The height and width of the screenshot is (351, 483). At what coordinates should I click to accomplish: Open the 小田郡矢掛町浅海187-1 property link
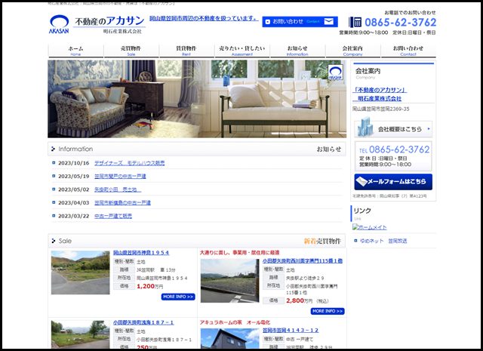coord(143,322)
